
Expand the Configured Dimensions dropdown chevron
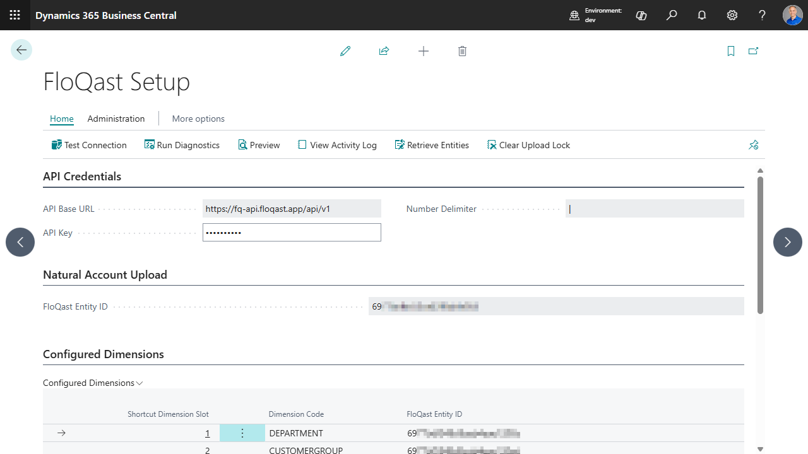[x=140, y=383]
